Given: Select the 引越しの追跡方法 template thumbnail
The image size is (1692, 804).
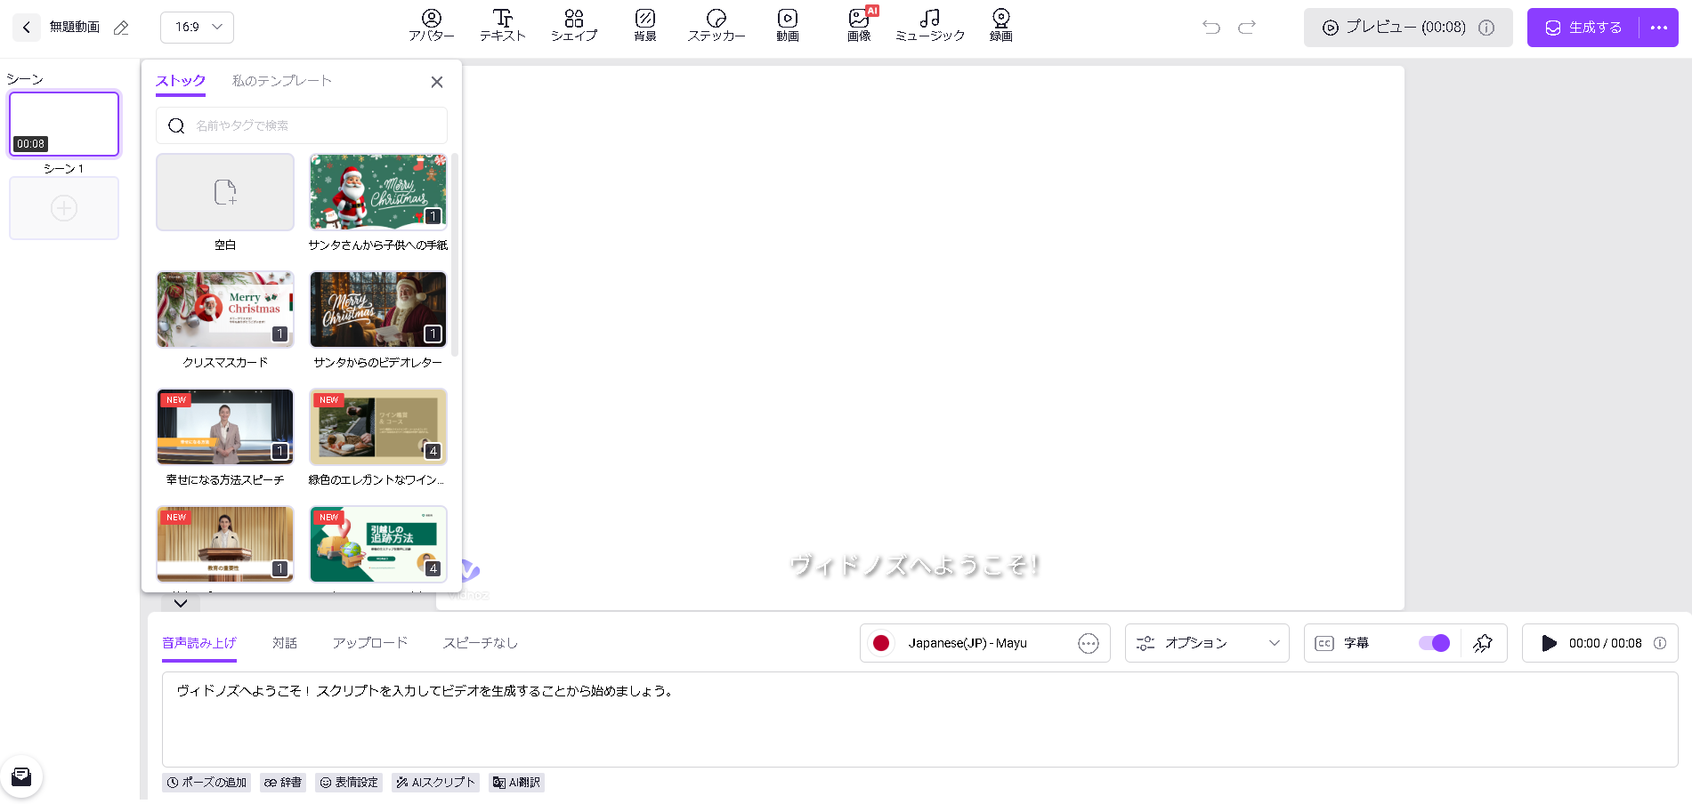Looking at the screenshot, I should (x=378, y=544).
